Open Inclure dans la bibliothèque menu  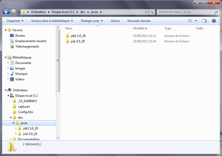pyautogui.click(x=52, y=21)
